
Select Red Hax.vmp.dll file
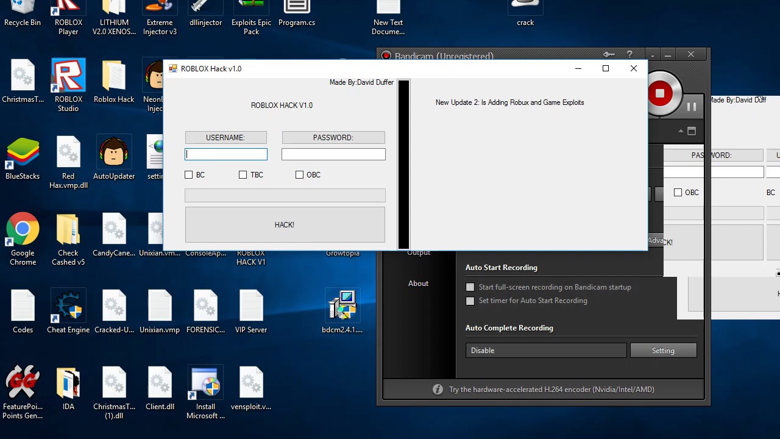click(68, 162)
